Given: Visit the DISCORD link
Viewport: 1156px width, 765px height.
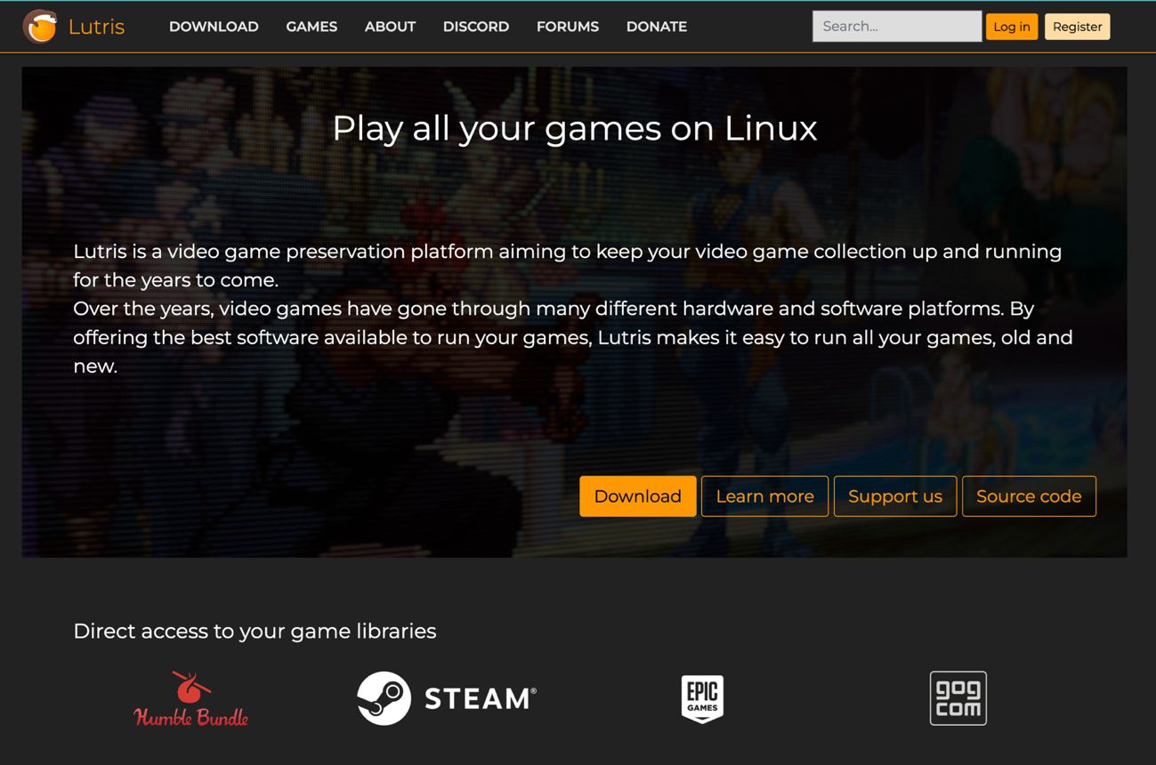Looking at the screenshot, I should (x=475, y=27).
